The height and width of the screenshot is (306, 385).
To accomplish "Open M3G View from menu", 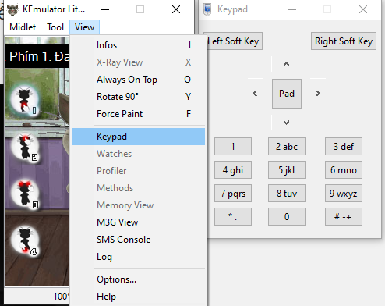I will tap(138, 222).
